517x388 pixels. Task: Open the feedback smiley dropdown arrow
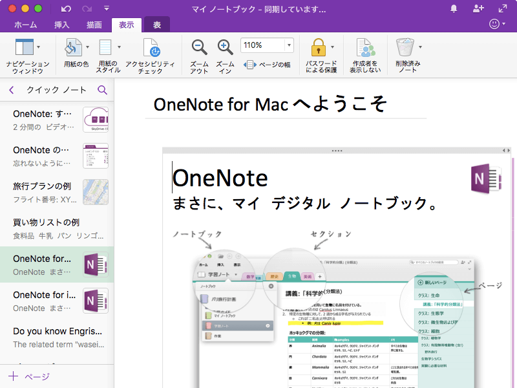504,24
